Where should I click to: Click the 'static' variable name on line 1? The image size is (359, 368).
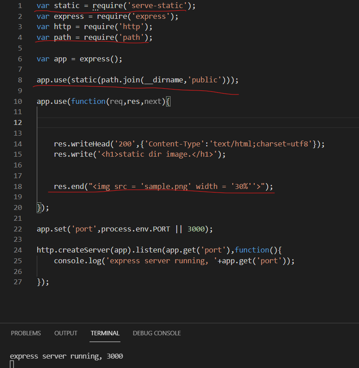click(x=67, y=6)
